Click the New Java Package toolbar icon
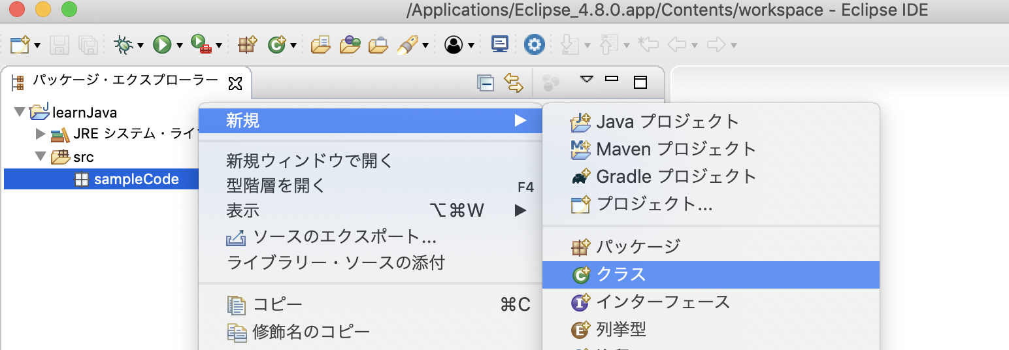This screenshot has height=350, width=1009. pos(247,44)
